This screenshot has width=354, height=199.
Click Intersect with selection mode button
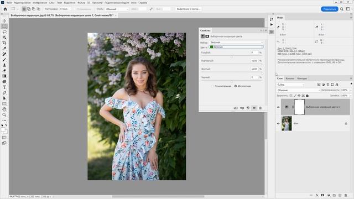point(38,9)
